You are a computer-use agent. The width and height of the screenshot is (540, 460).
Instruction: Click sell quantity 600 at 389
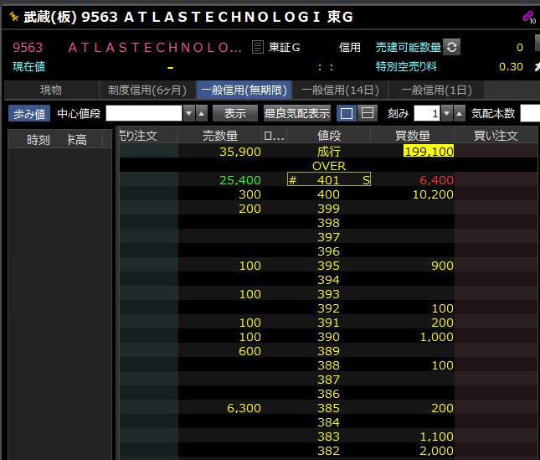pyautogui.click(x=250, y=351)
